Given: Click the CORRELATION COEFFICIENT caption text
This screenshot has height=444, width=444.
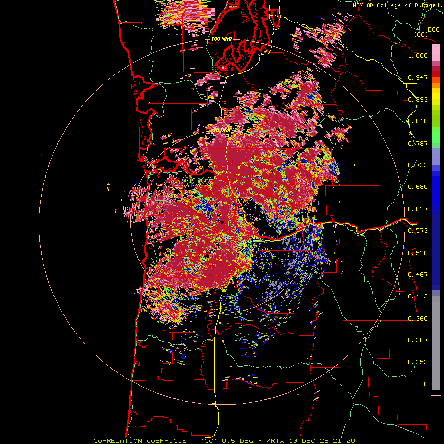Looking at the screenshot, I should [144, 441].
